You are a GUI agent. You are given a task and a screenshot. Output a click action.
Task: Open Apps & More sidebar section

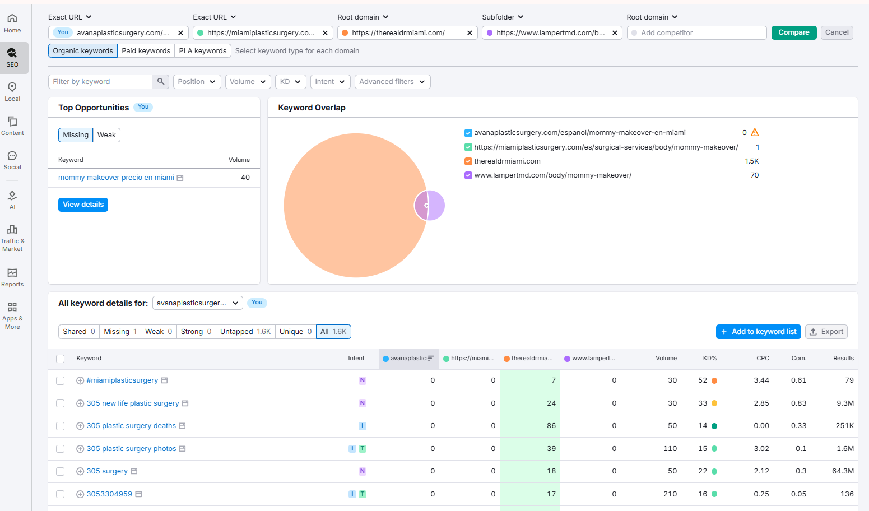coord(12,315)
